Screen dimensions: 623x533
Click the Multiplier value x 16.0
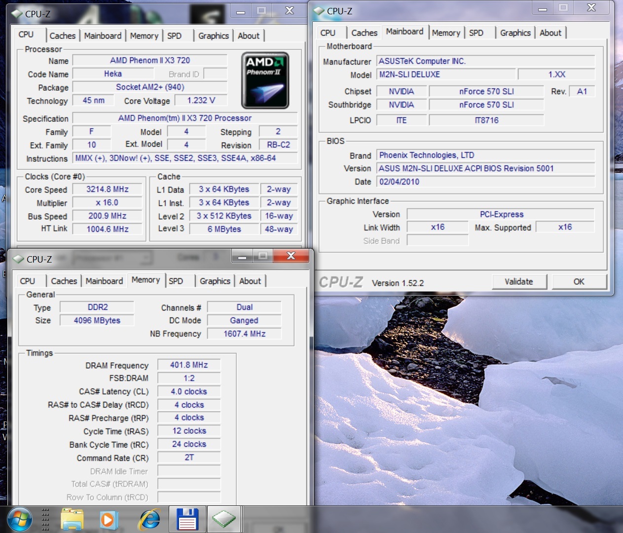tap(108, 203)
